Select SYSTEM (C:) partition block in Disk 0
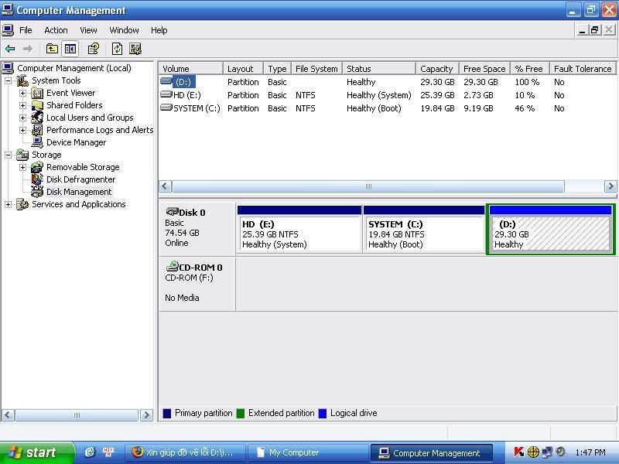The height and width of the screenshot is (464, 619). pyautogui.click(x=423, y=229)
